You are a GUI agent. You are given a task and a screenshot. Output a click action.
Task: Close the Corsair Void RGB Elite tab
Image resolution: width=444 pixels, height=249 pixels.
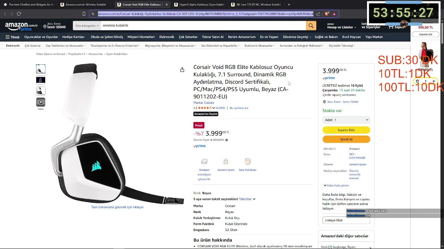pos(167,4)
